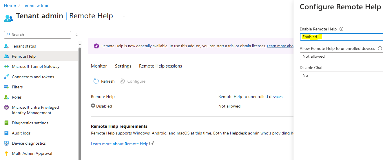Open the Enable Remote Help dropdown
The image size is (383, 160).
click(x=341, y=37)
